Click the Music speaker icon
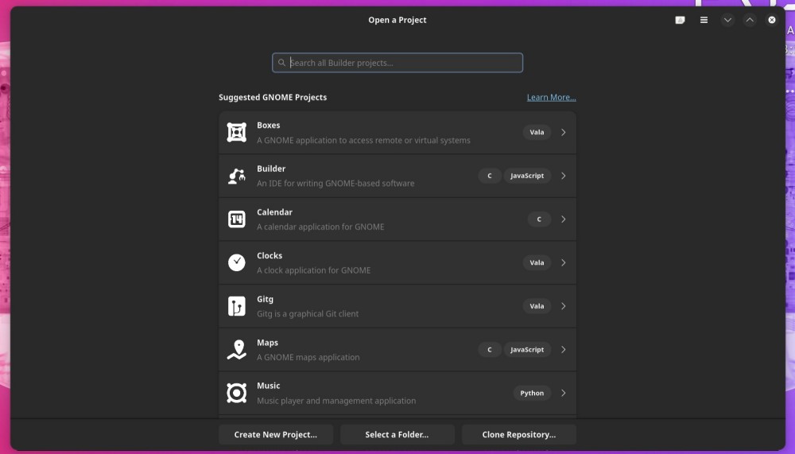Viewport: 795px width, 454px height. [237, 393]
